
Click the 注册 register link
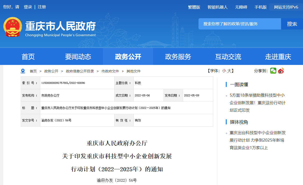point(42,7)
